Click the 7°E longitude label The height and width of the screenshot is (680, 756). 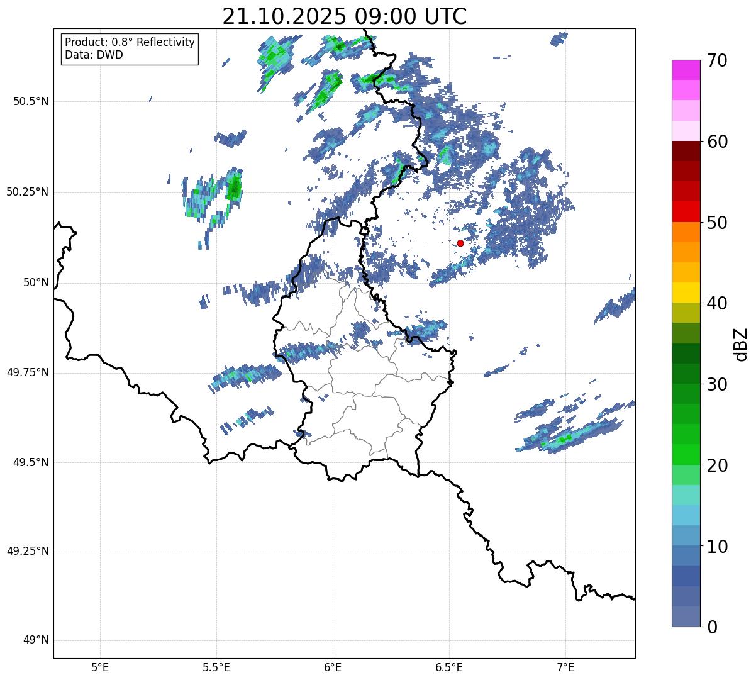[565, 667]
